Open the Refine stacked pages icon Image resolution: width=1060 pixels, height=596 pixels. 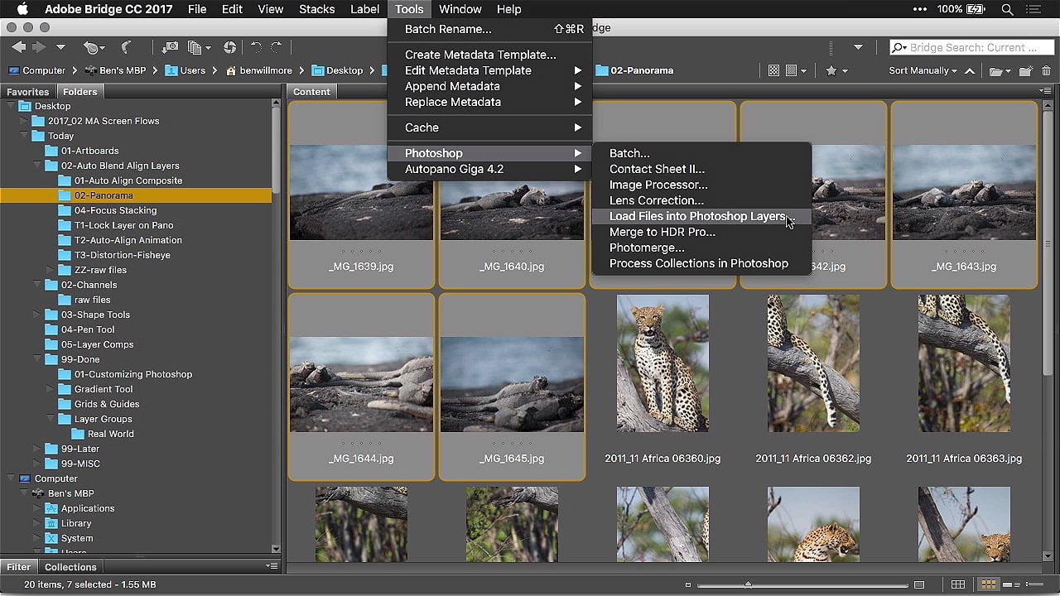(x=199, y=48)
